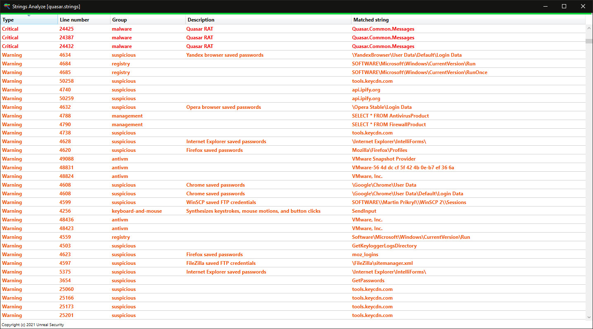
Task: Sort by the Matched string column header
Action: 468,20
